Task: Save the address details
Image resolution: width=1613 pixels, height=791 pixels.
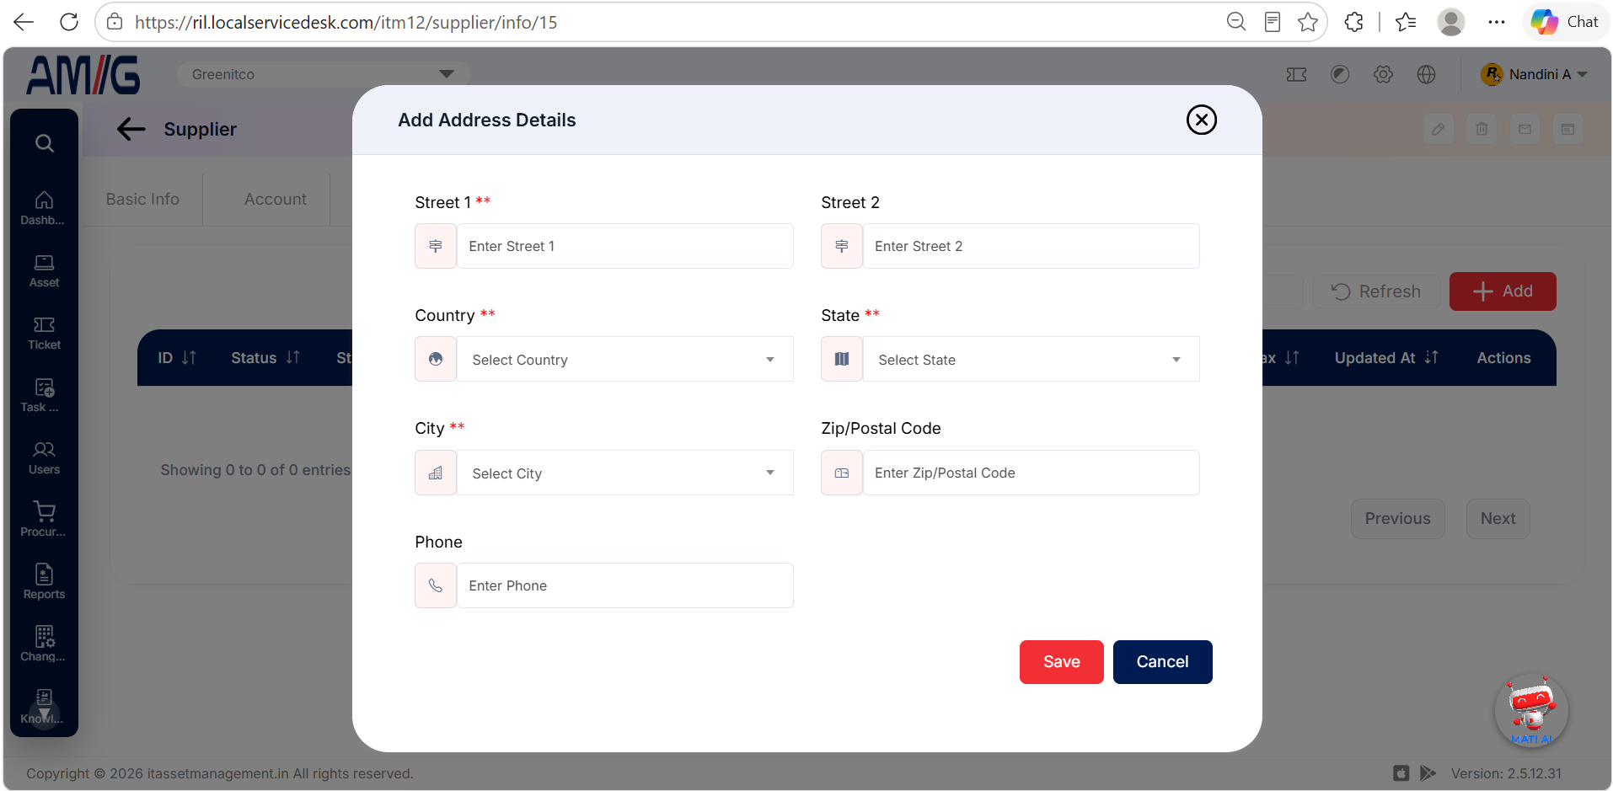Action: 1061,662
